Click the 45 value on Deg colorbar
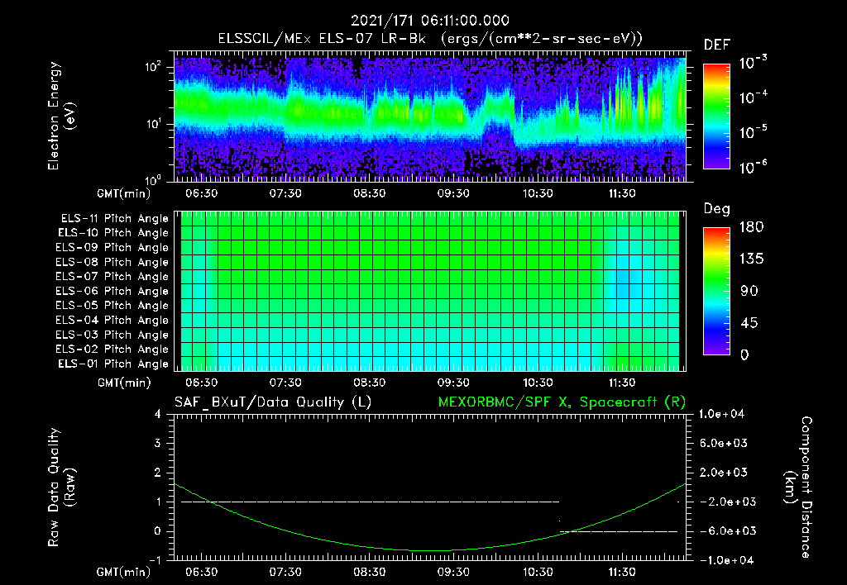The height and width of the screenshot is (585, 847). 749,323
